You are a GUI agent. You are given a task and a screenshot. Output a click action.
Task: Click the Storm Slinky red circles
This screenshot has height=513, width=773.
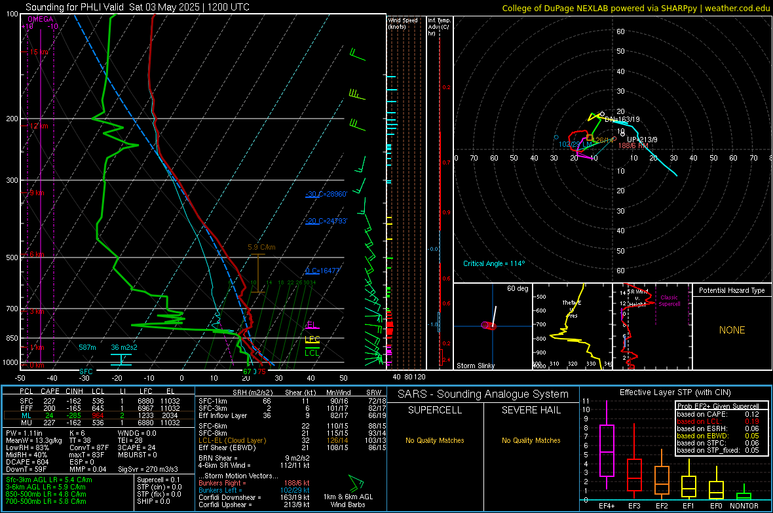pyautogui.click(x=489, y=326)
